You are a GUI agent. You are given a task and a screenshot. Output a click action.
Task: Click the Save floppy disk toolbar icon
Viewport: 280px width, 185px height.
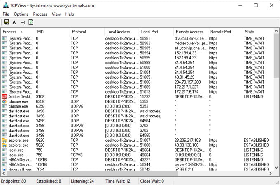pos(7,22)
